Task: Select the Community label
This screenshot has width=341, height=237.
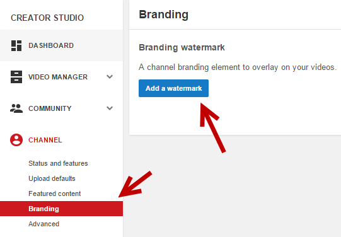Action: point(50,108)
